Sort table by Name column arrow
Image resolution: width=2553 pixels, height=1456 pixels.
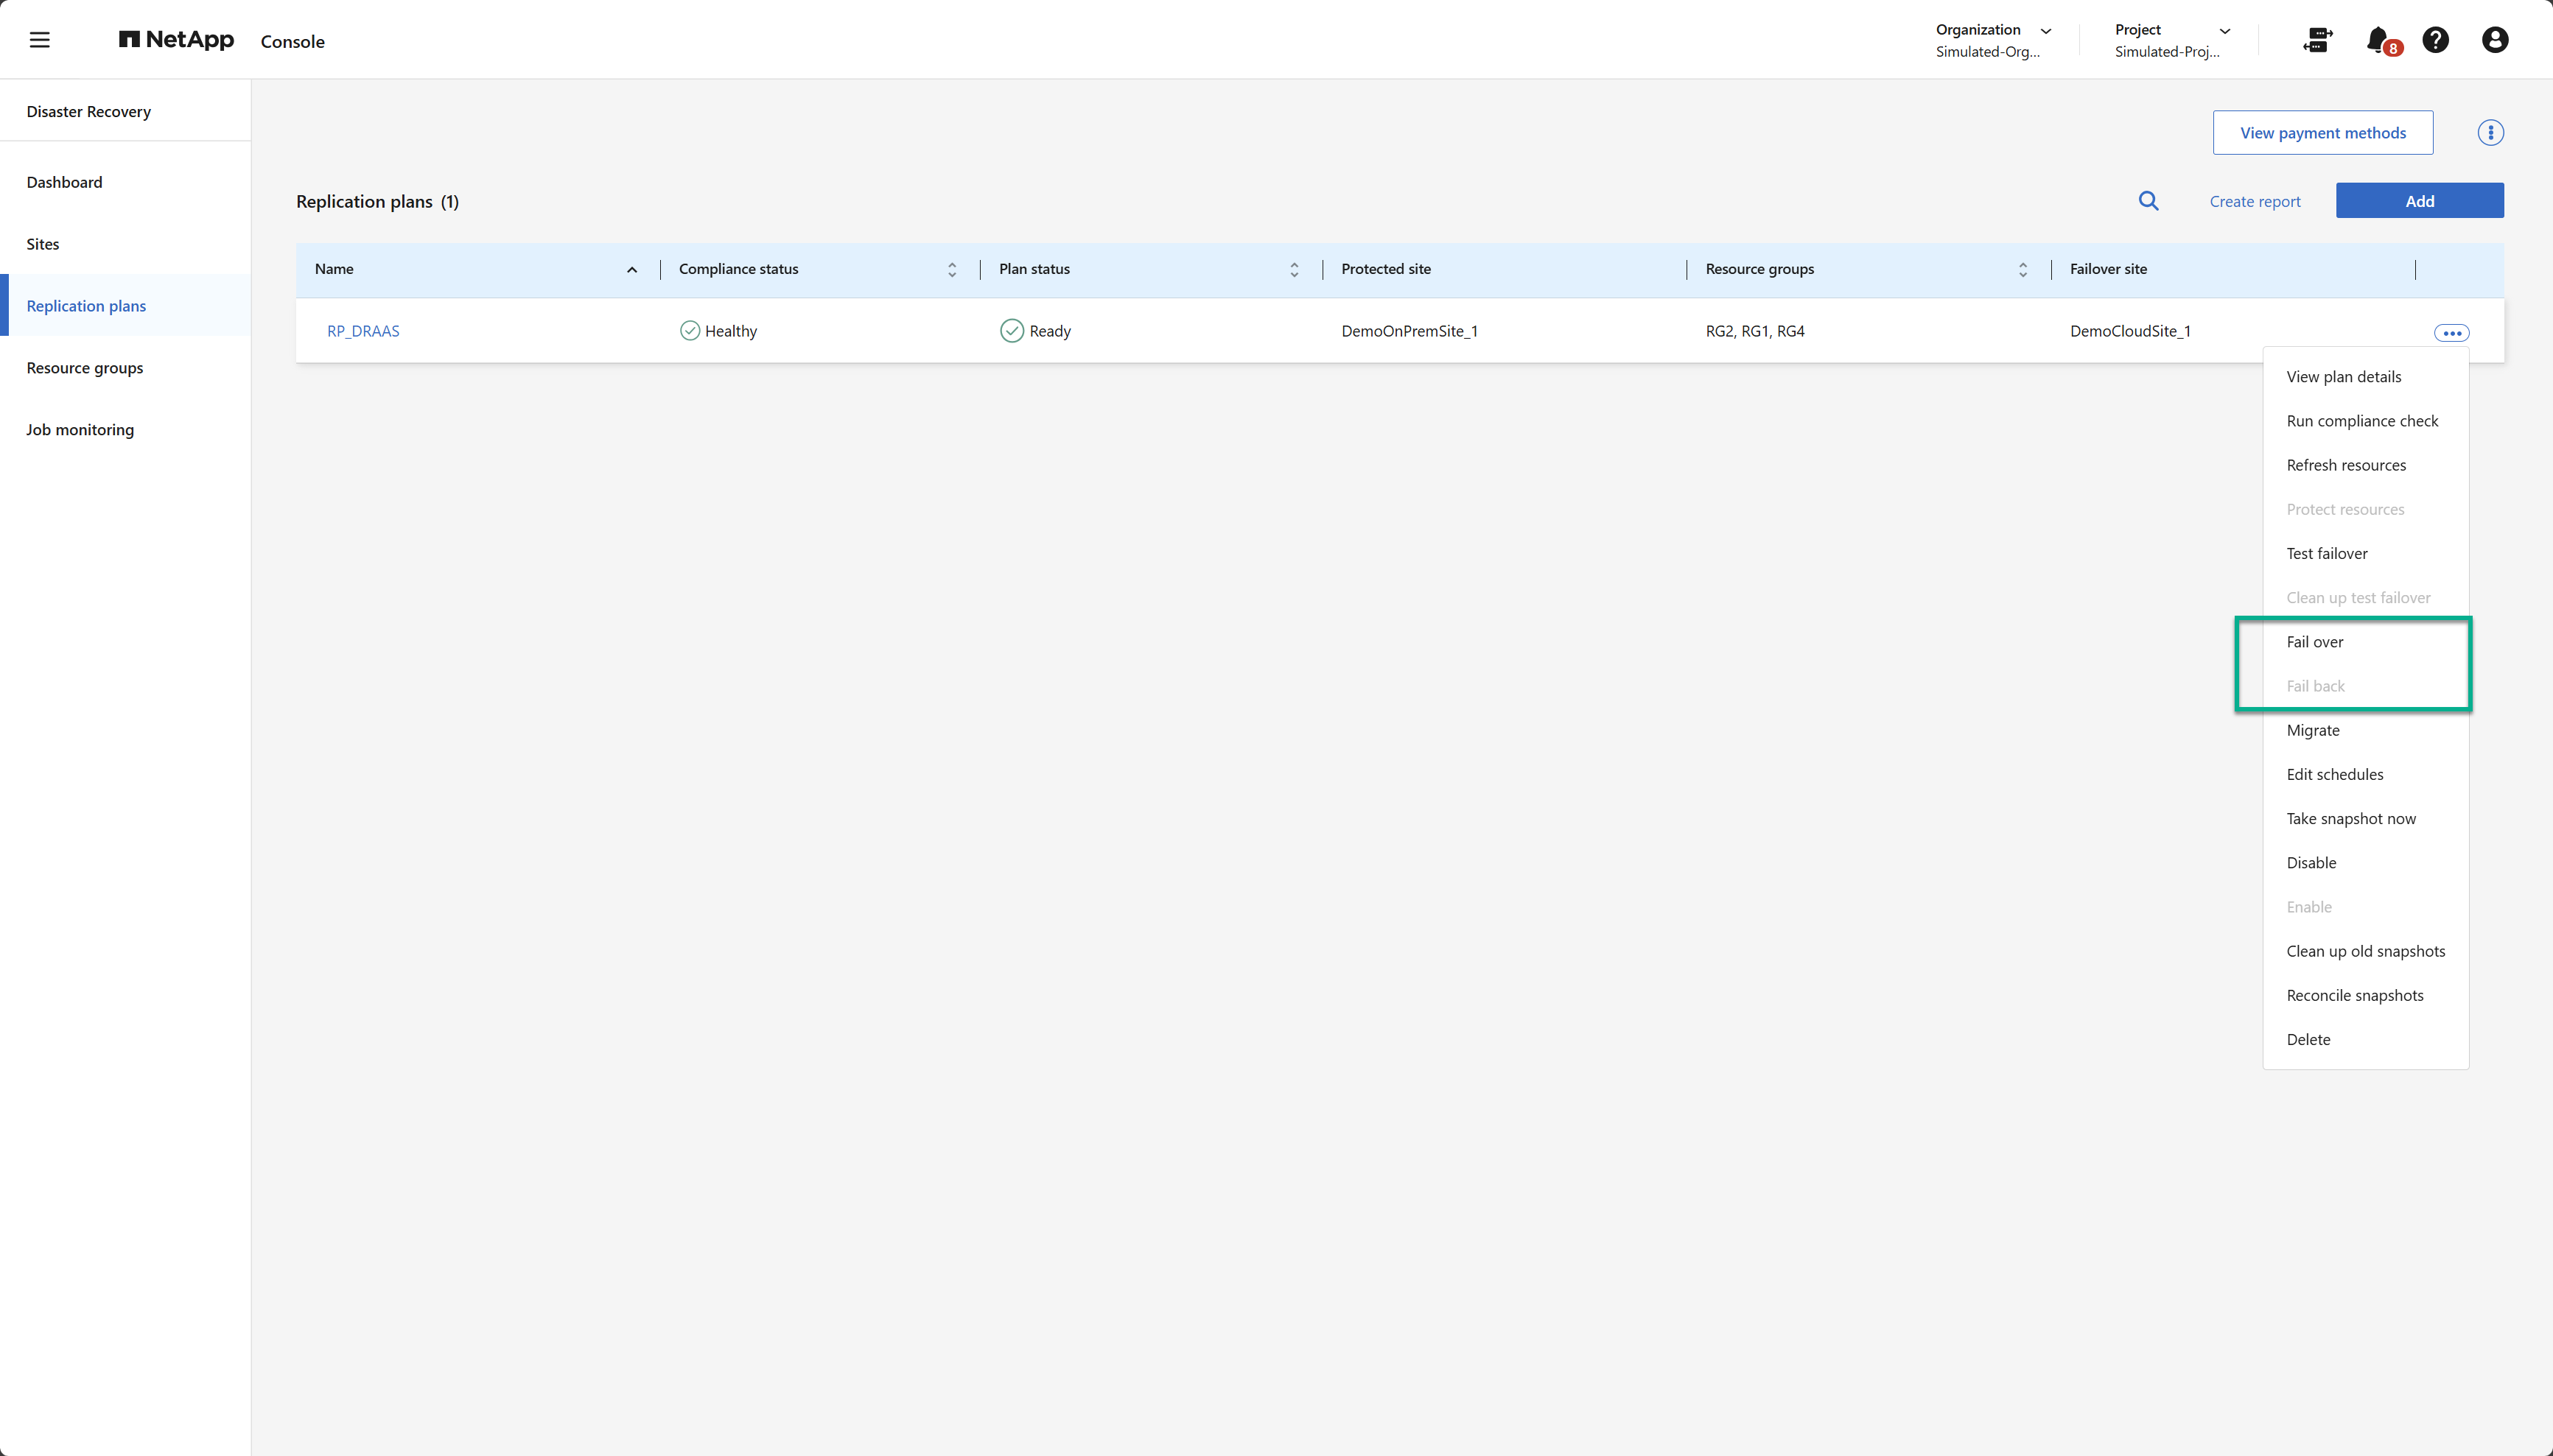tap(632, 270)
